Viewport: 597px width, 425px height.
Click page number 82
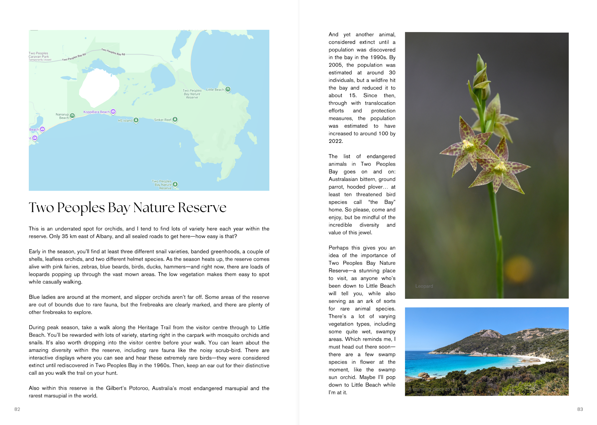(x=17, y=409)
